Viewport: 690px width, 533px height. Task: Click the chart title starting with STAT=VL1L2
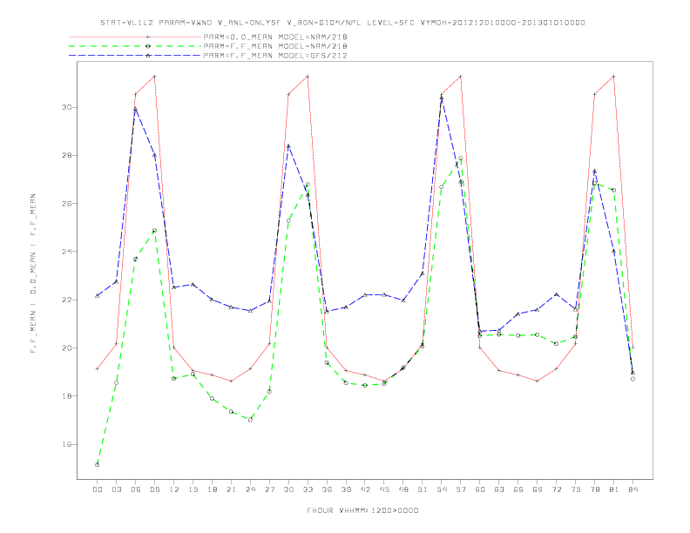[342, 23]
